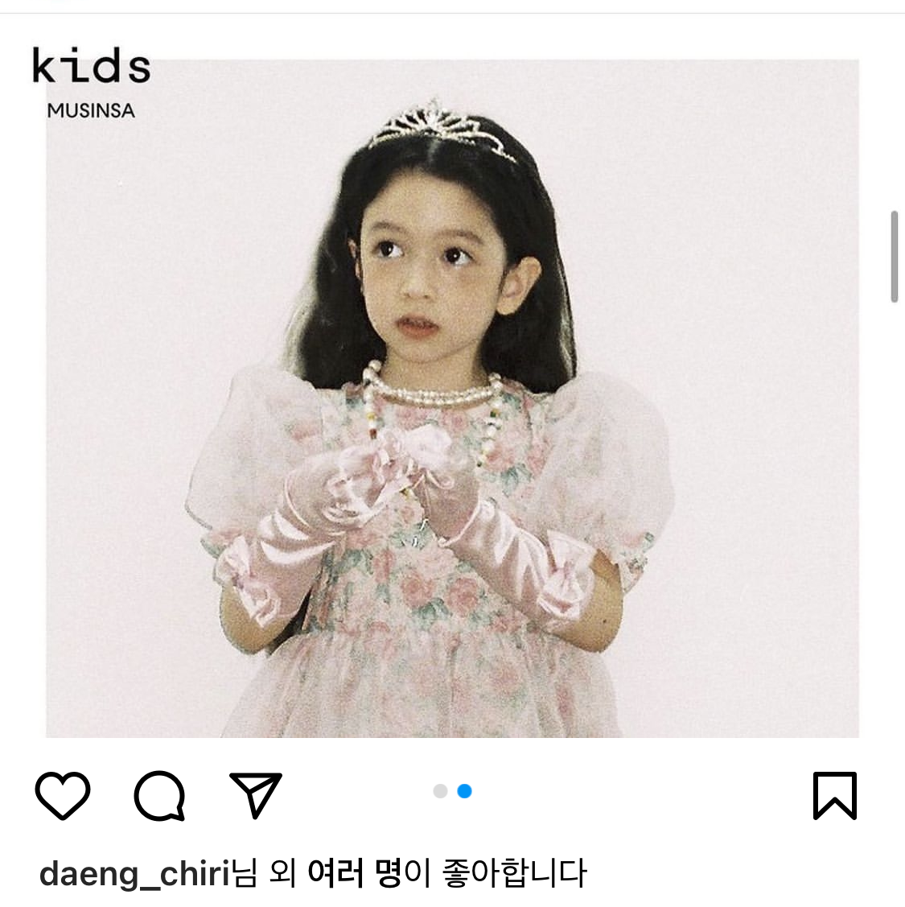Click the empty pink background of the photo
This screenshot has width=905, height=907.
[752, 289]
